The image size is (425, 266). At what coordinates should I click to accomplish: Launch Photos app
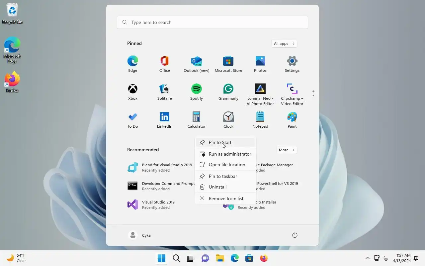[260, 64]
